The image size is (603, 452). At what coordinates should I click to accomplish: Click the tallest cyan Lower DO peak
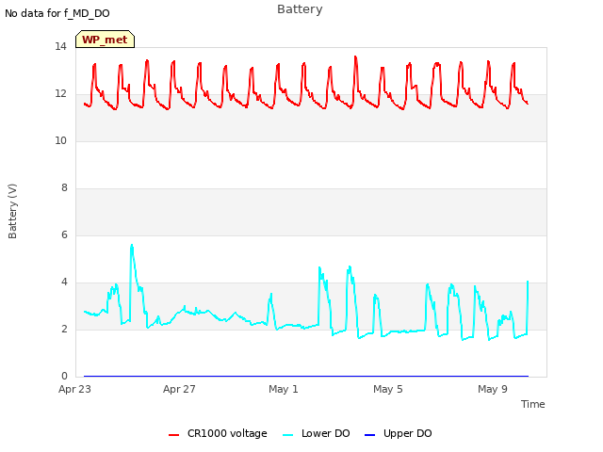[132, 245]
